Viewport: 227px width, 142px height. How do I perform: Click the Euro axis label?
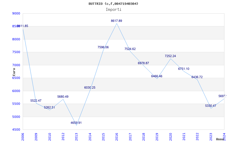[14, 72]
